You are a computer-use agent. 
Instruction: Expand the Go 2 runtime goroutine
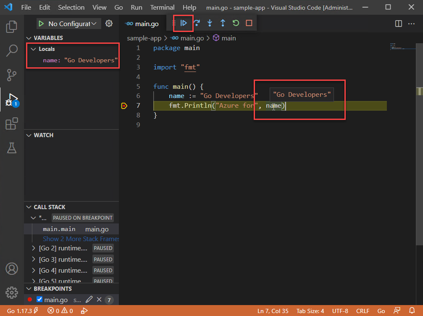[x=34, y=248]
